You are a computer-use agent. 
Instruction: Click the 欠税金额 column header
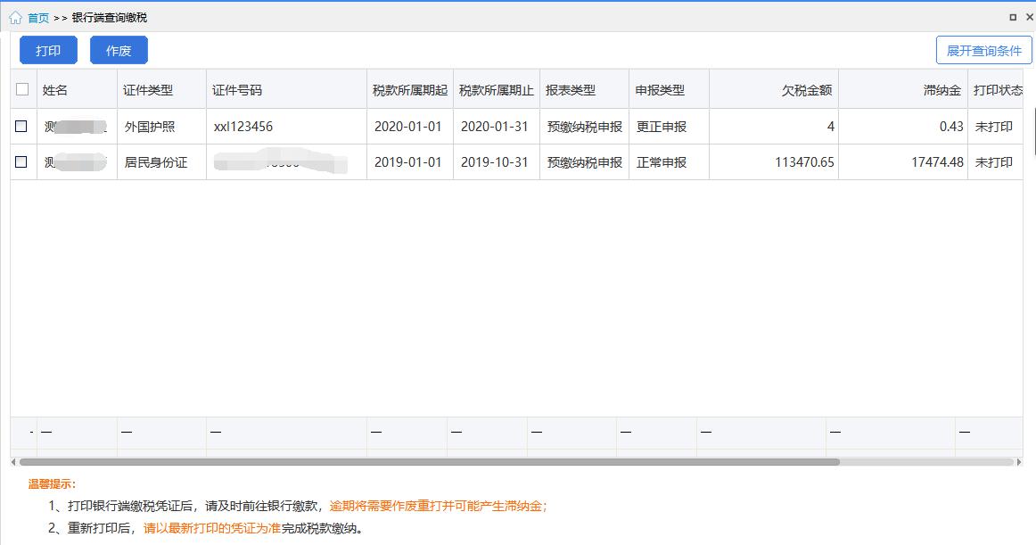click(x=806, y=90)
